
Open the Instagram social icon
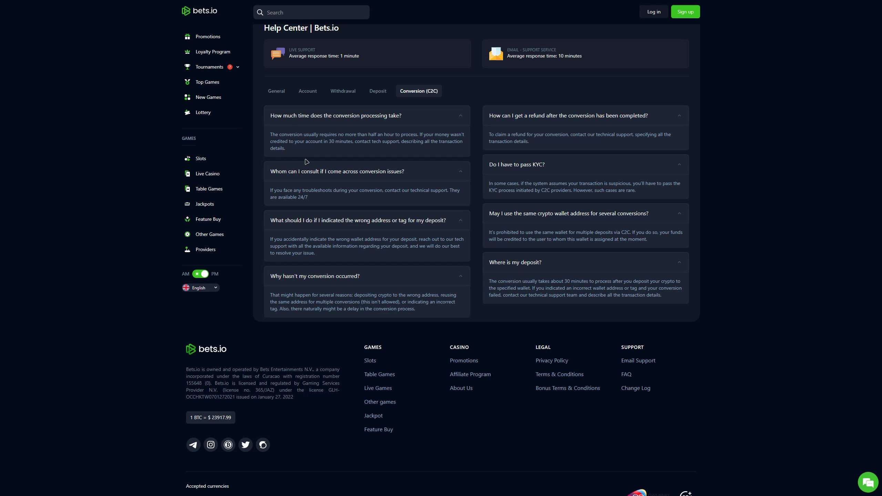pyautogui.click(x=211, y=445)
